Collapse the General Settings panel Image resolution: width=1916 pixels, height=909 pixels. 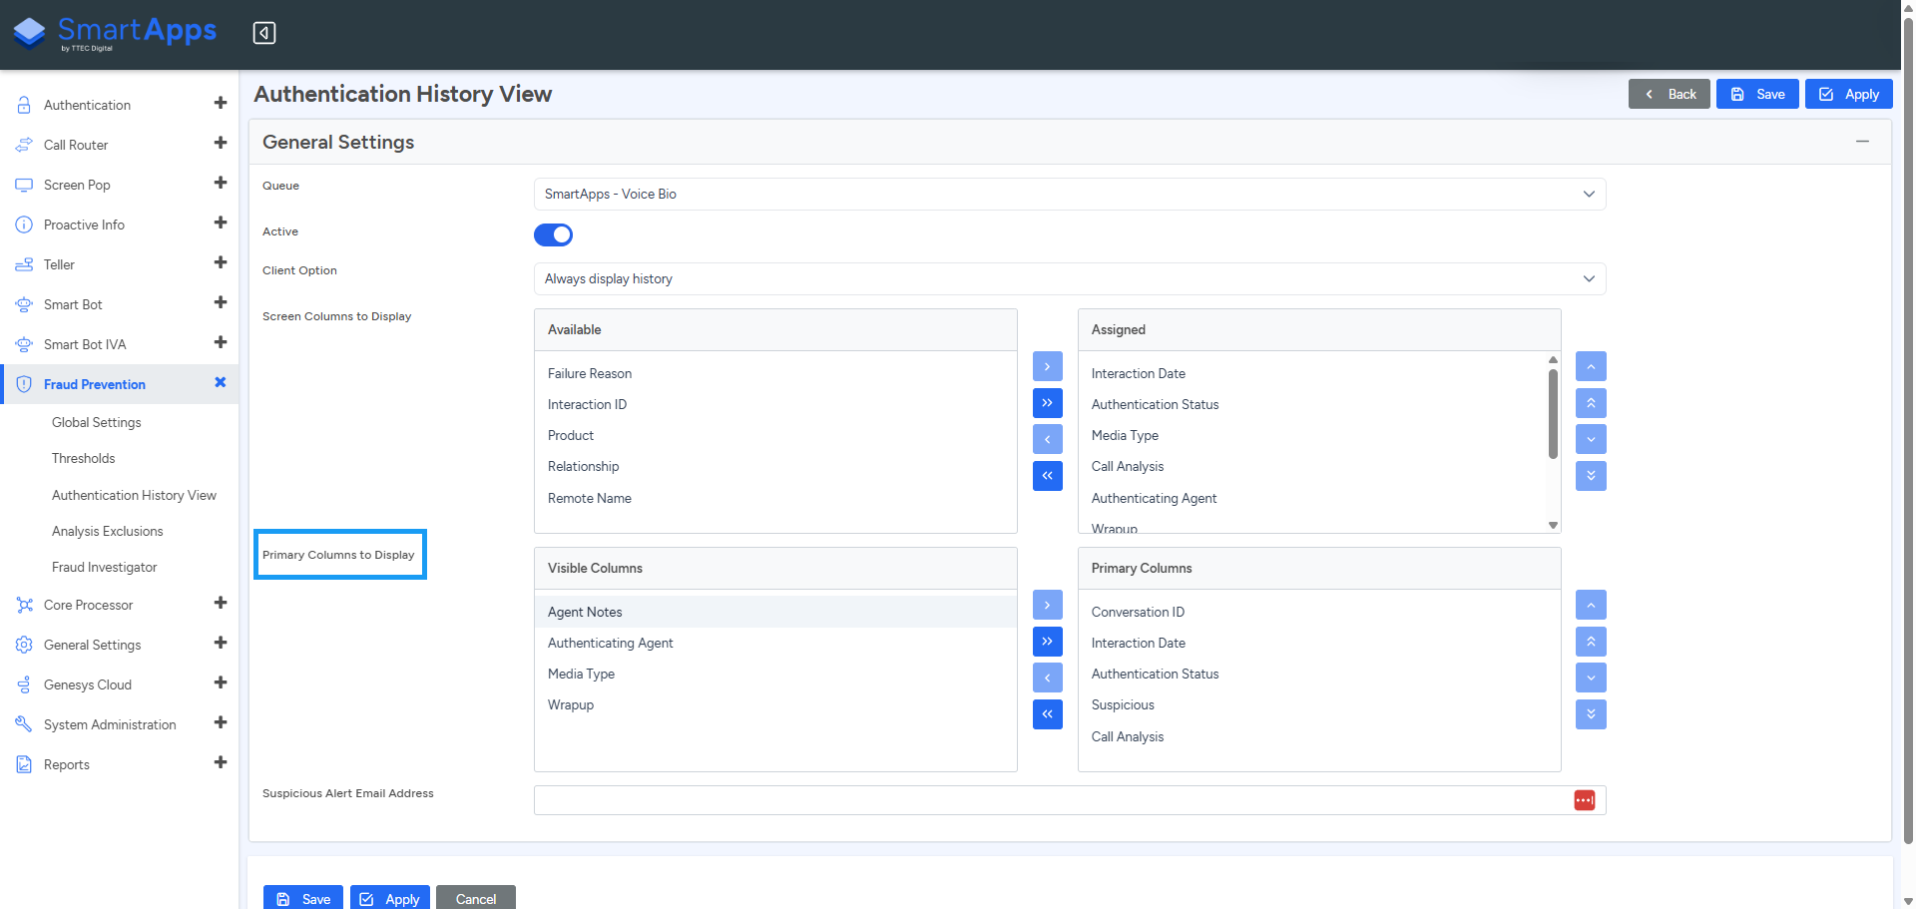[1862, 142]
